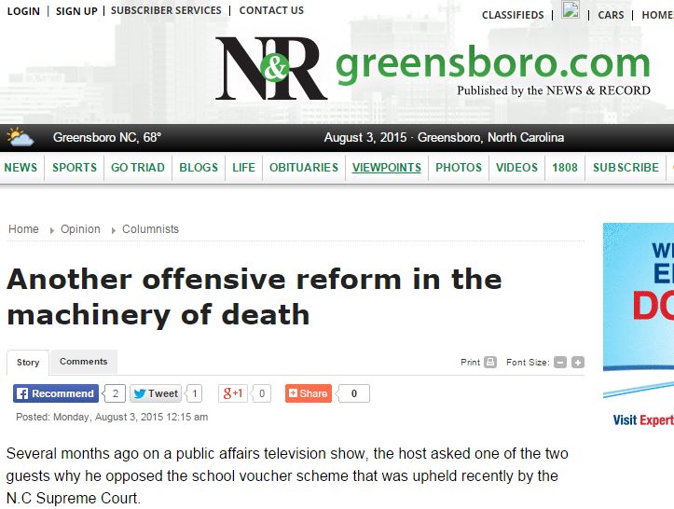Screen dimensions: 674x509
Task: Decrease font size with minus icon
Action: pyautogui.click(x=560, y=363)
